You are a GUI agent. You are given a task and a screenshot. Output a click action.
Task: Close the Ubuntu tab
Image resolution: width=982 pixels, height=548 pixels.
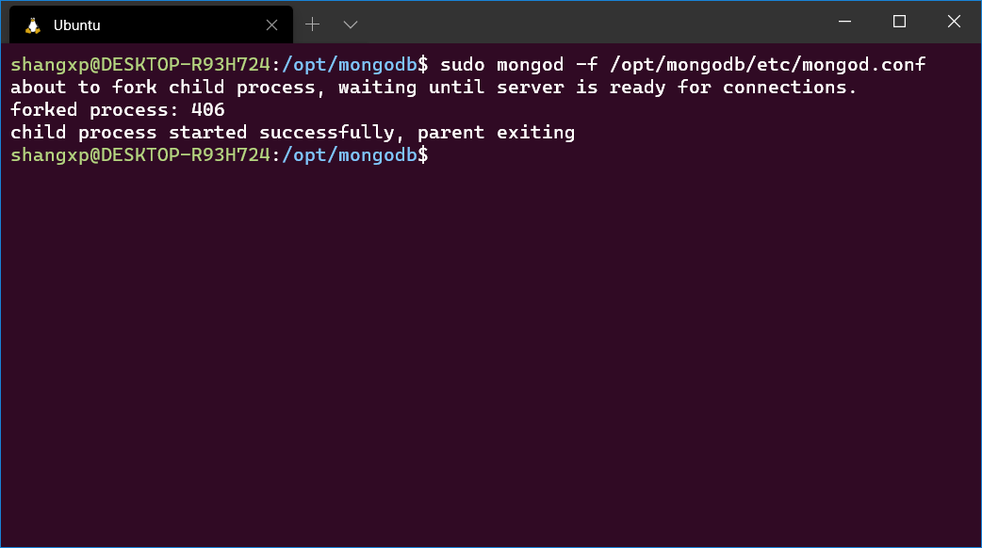click(x=272, y=25)
